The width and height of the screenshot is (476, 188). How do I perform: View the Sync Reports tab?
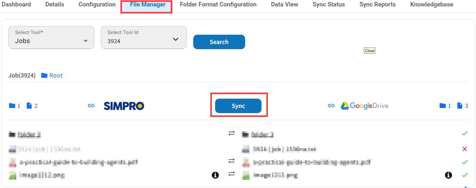[x=377, y=4]
